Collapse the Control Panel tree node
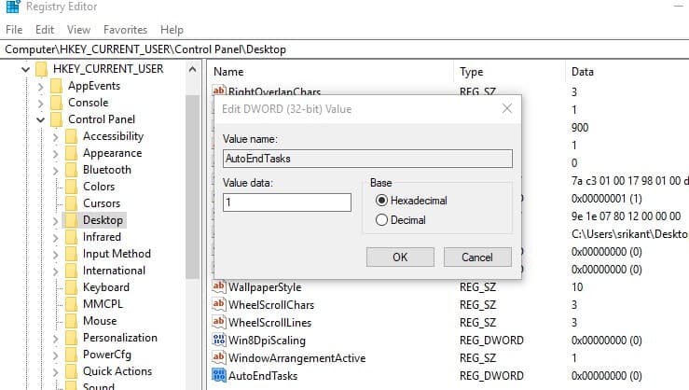This screenshot has width=689, height=390. 41,119
